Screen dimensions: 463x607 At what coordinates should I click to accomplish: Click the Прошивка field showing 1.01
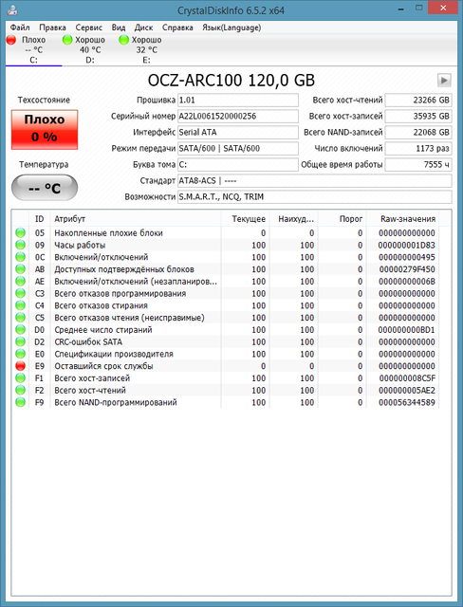pos(238,100)
